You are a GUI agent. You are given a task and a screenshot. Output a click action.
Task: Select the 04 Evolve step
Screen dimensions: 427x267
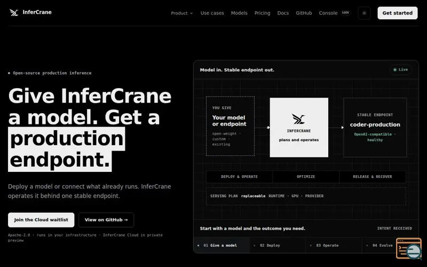click(383, 245)
